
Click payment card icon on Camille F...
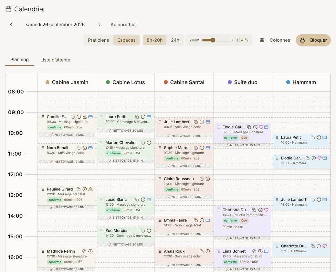click(x=90, y=117)
